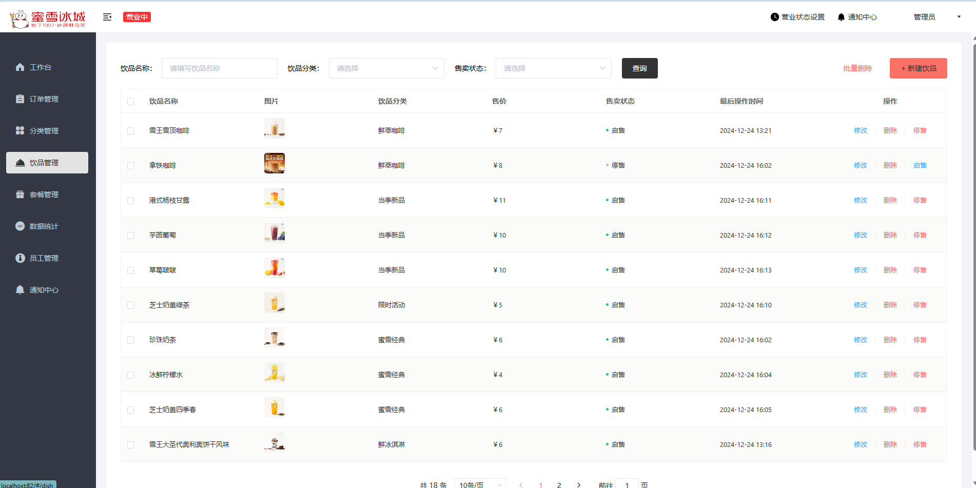Open the 工作台 home icon in sidebar

point(20,67)
